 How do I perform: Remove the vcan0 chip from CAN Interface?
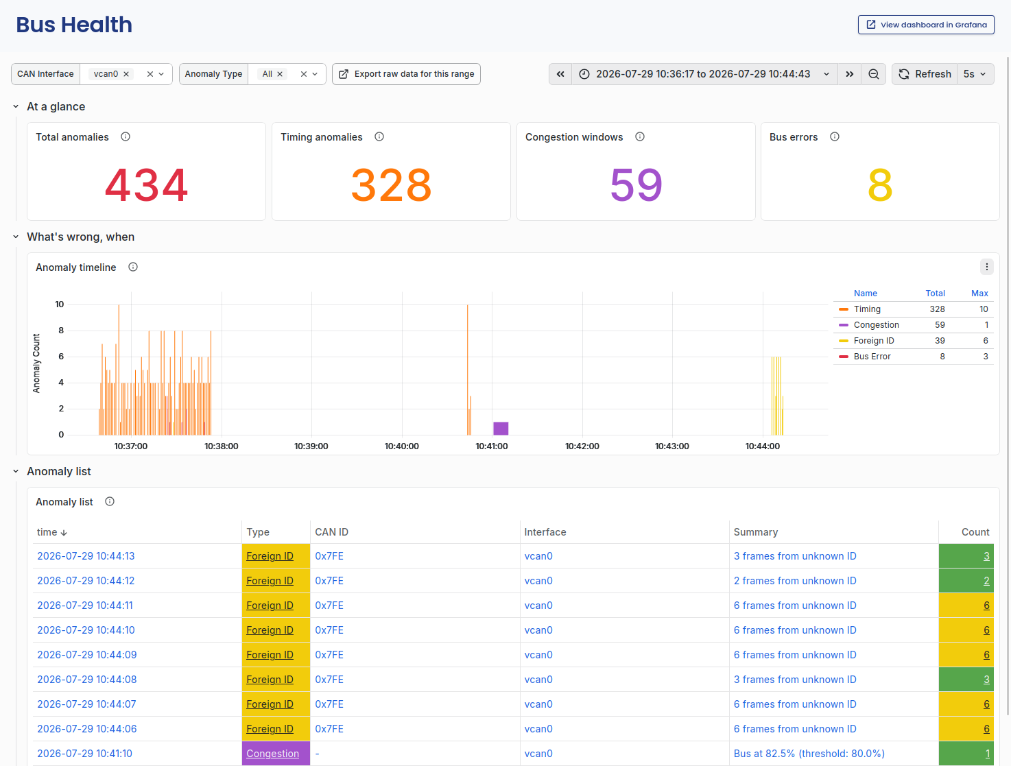126,74
